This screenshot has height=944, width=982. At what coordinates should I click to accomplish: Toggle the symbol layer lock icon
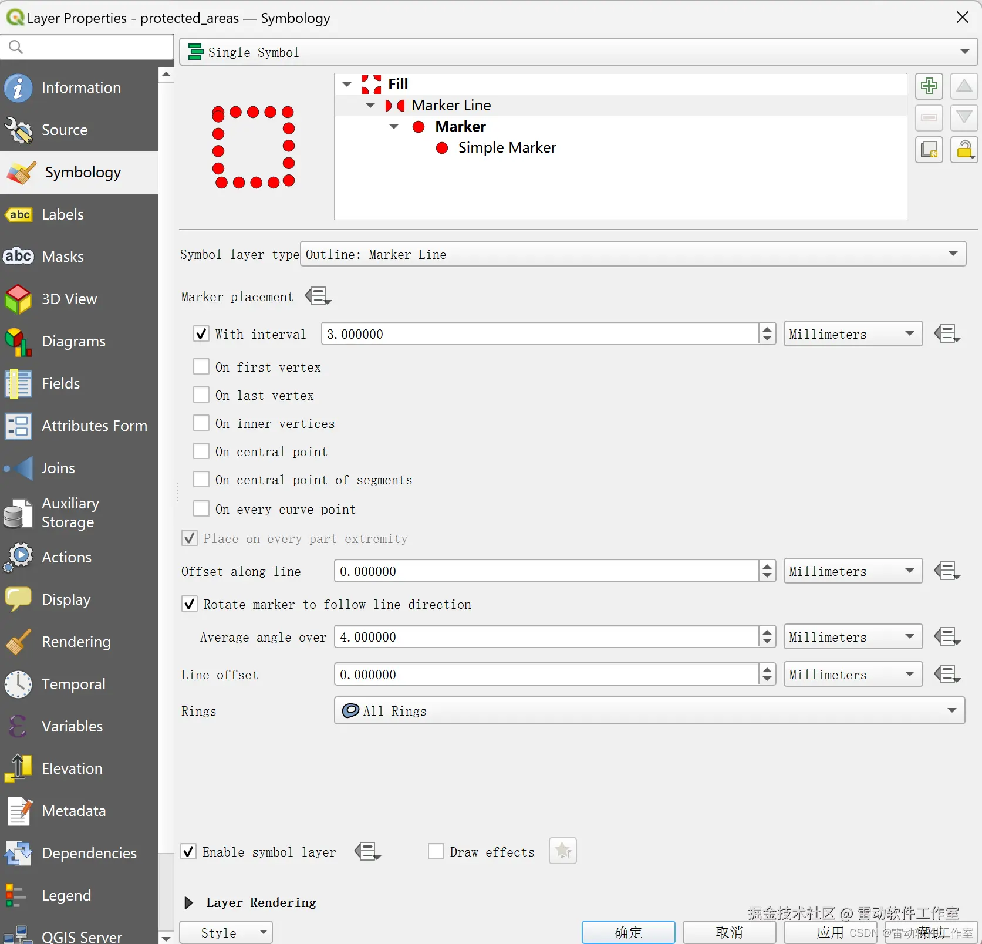964,150
